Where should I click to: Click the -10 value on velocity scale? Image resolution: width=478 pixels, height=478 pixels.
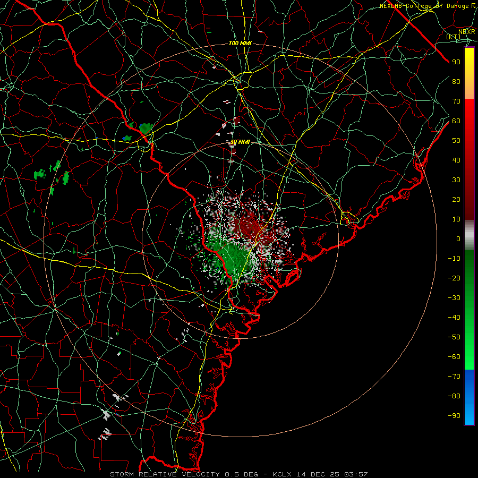(454, 259)
